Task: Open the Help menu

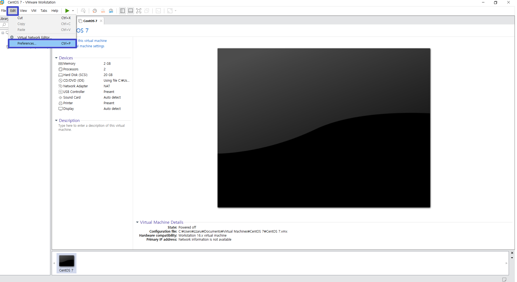Action: click(55, 11)
